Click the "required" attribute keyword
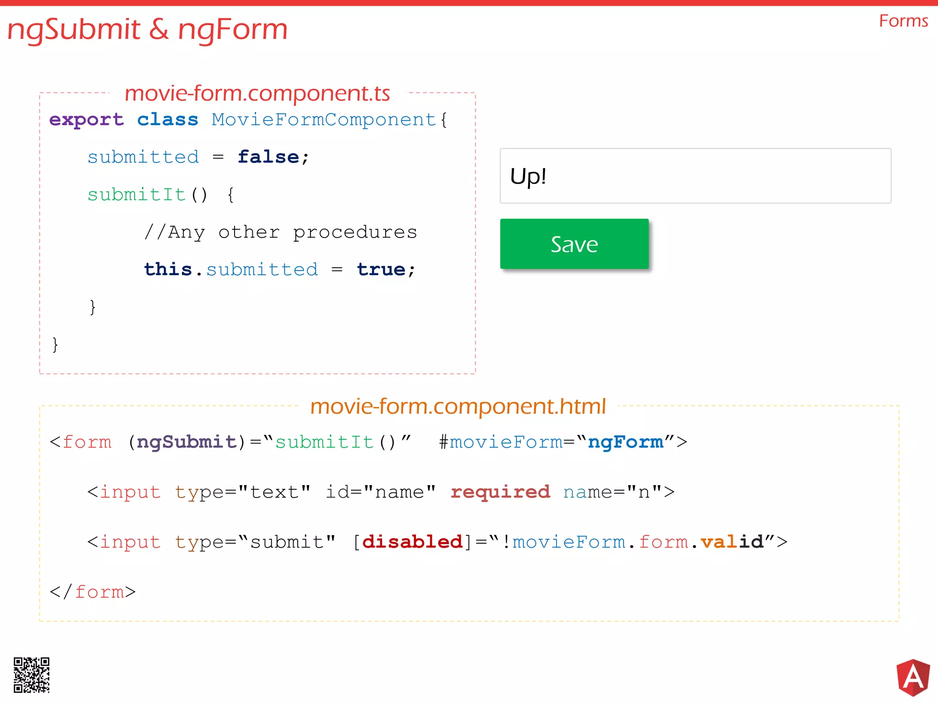The width and height of the screenshot is (938, 703). click(x=500, y=492)
